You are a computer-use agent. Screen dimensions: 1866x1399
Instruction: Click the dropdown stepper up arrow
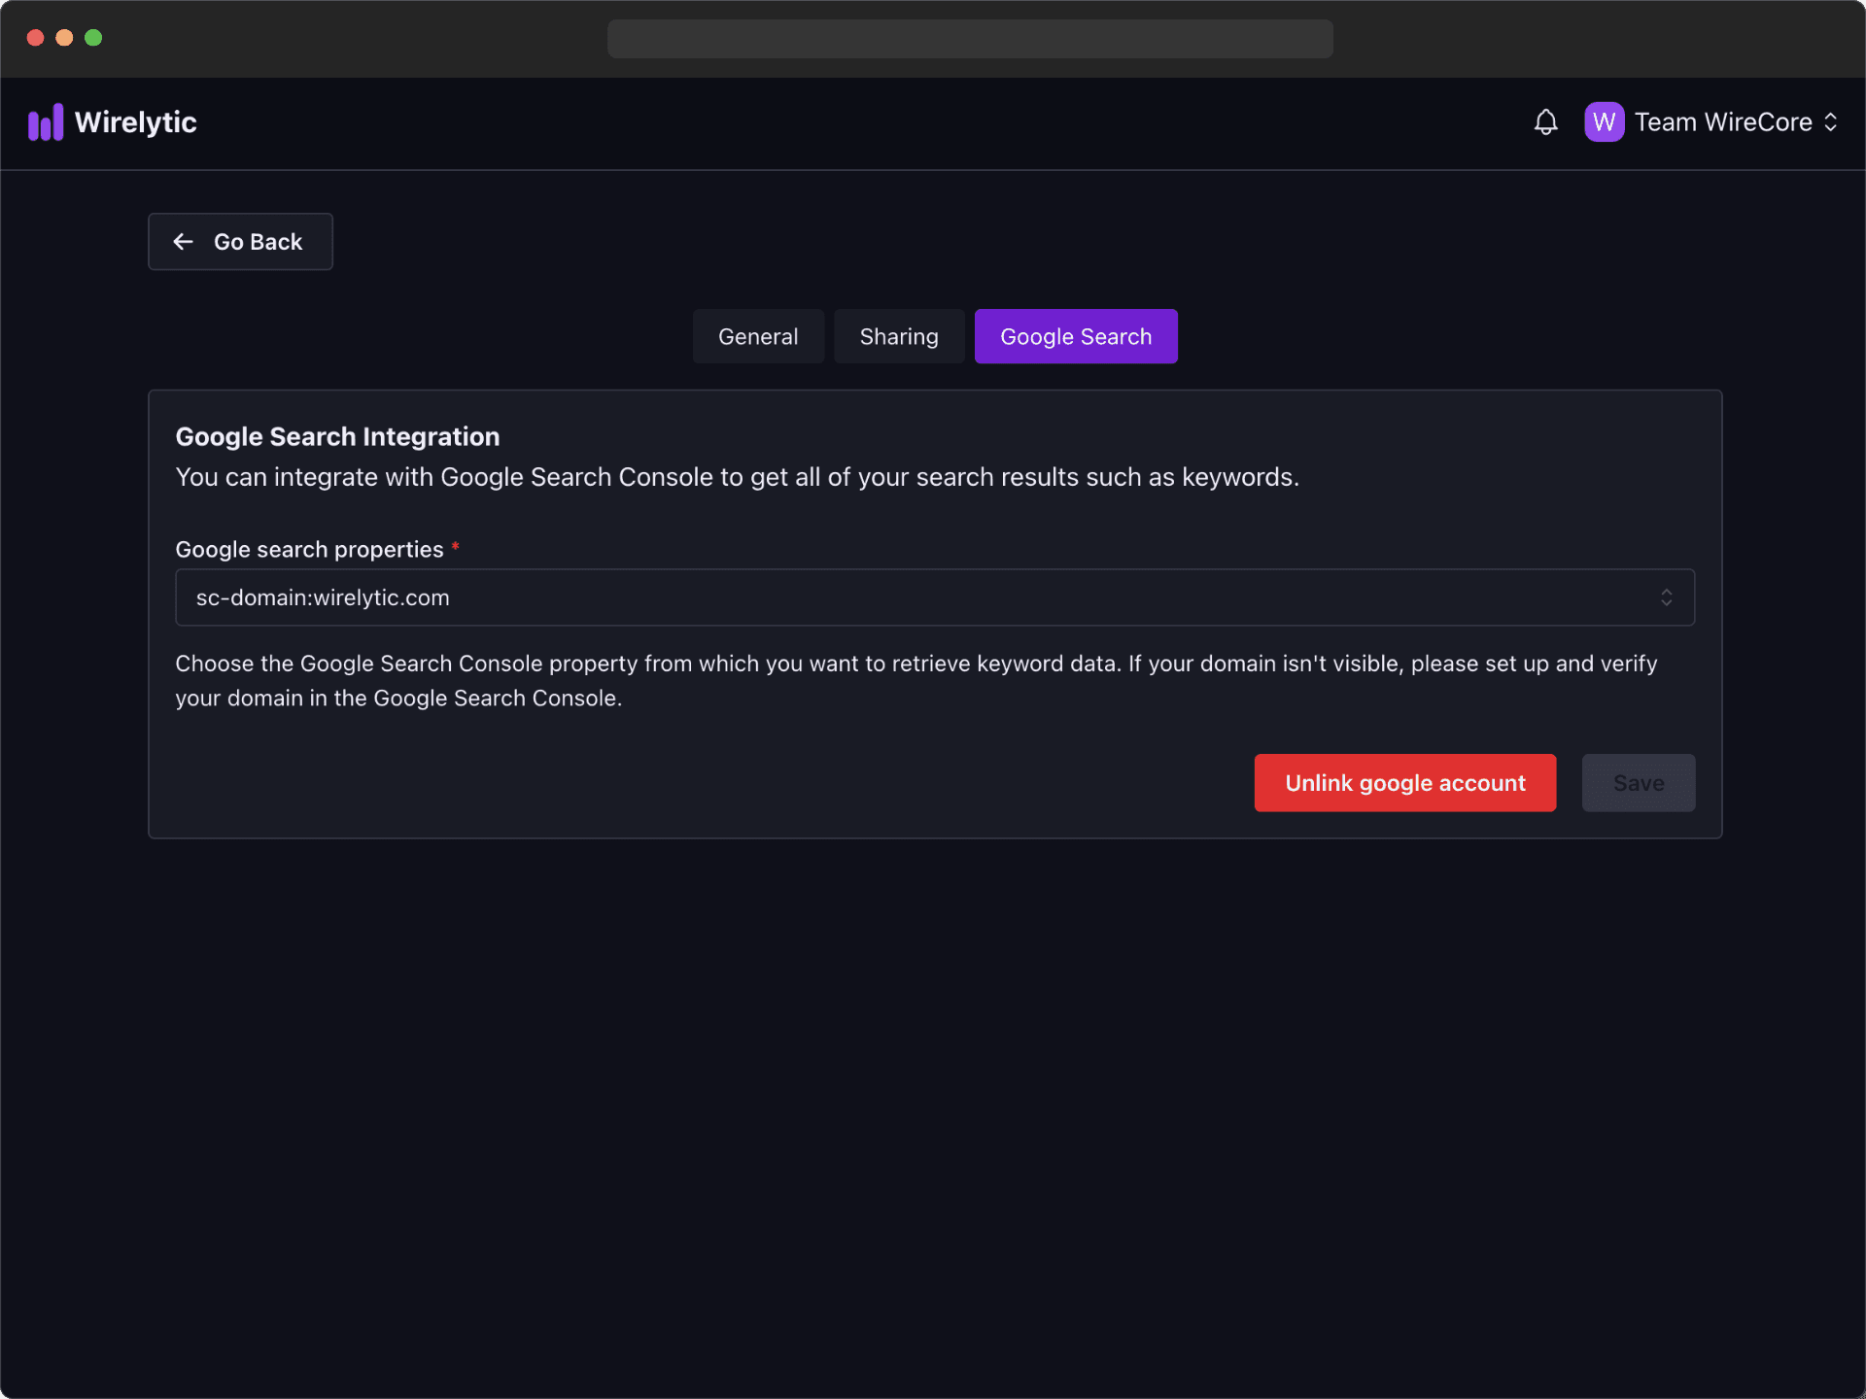pos(1666,591)
